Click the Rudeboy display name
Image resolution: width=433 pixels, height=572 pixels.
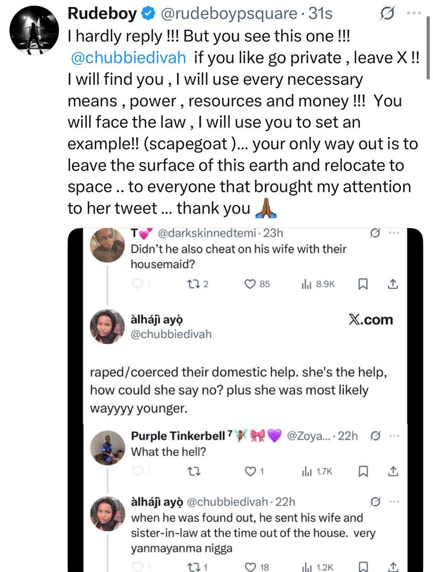point(102,14)
